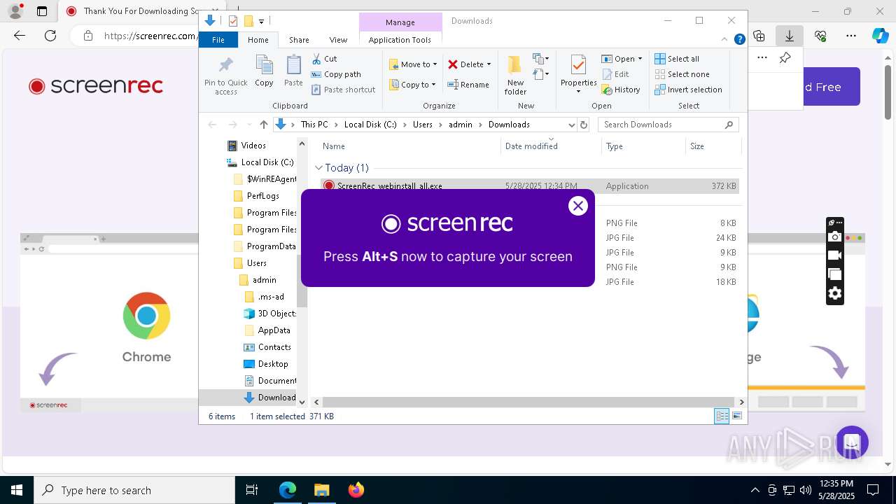Click History in the Open group
This screenshot has height=504, width=896.
[x=621, y=90]
